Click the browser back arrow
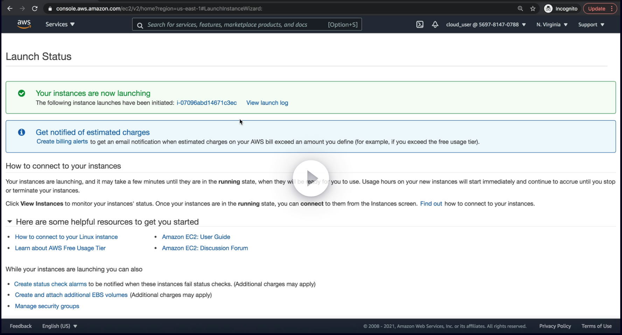Screen dimensions: 622x335 (x=10, y=8)
